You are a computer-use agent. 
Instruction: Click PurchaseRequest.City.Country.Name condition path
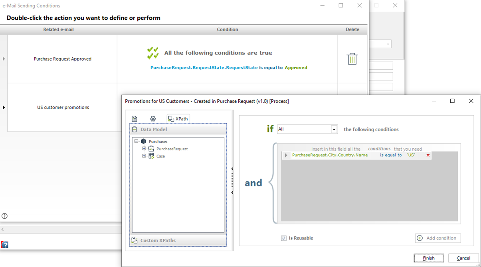[x=330, y=155]
